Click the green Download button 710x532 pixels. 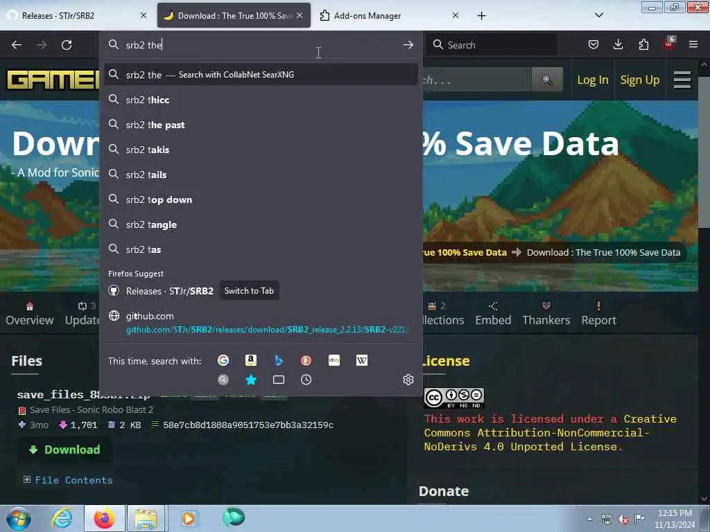[64, 450]
